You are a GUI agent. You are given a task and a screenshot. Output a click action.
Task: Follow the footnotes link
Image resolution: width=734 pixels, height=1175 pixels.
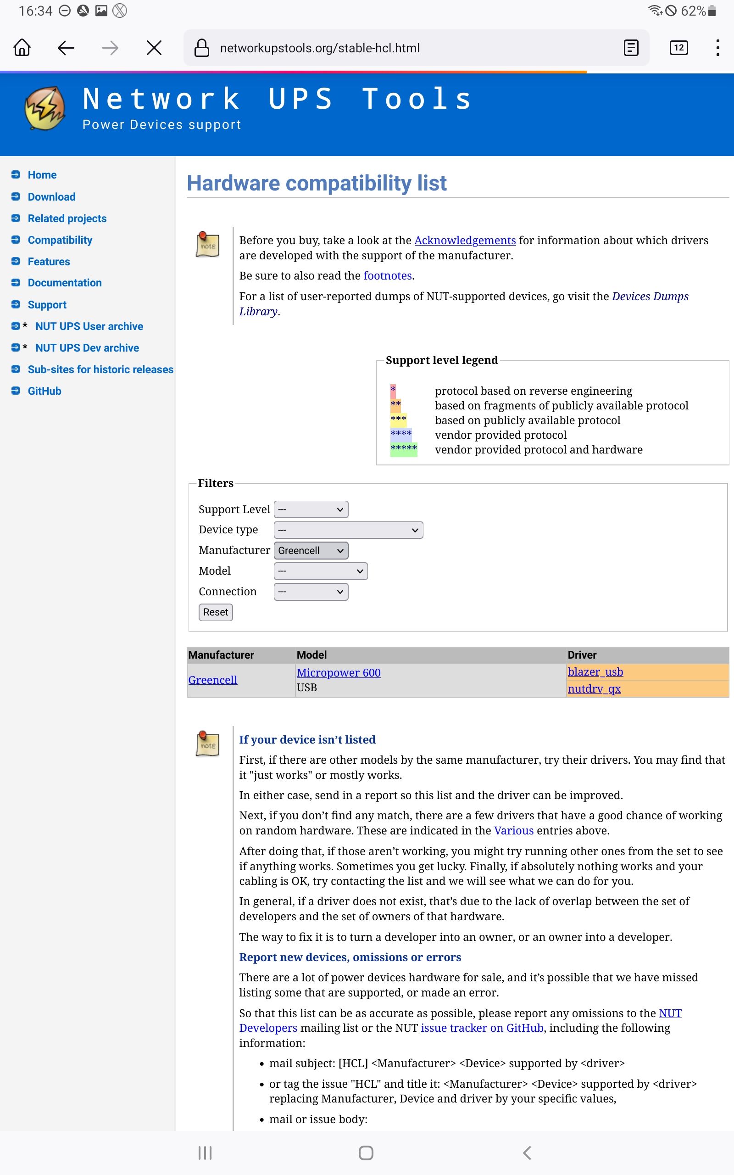tap(387, 276)
